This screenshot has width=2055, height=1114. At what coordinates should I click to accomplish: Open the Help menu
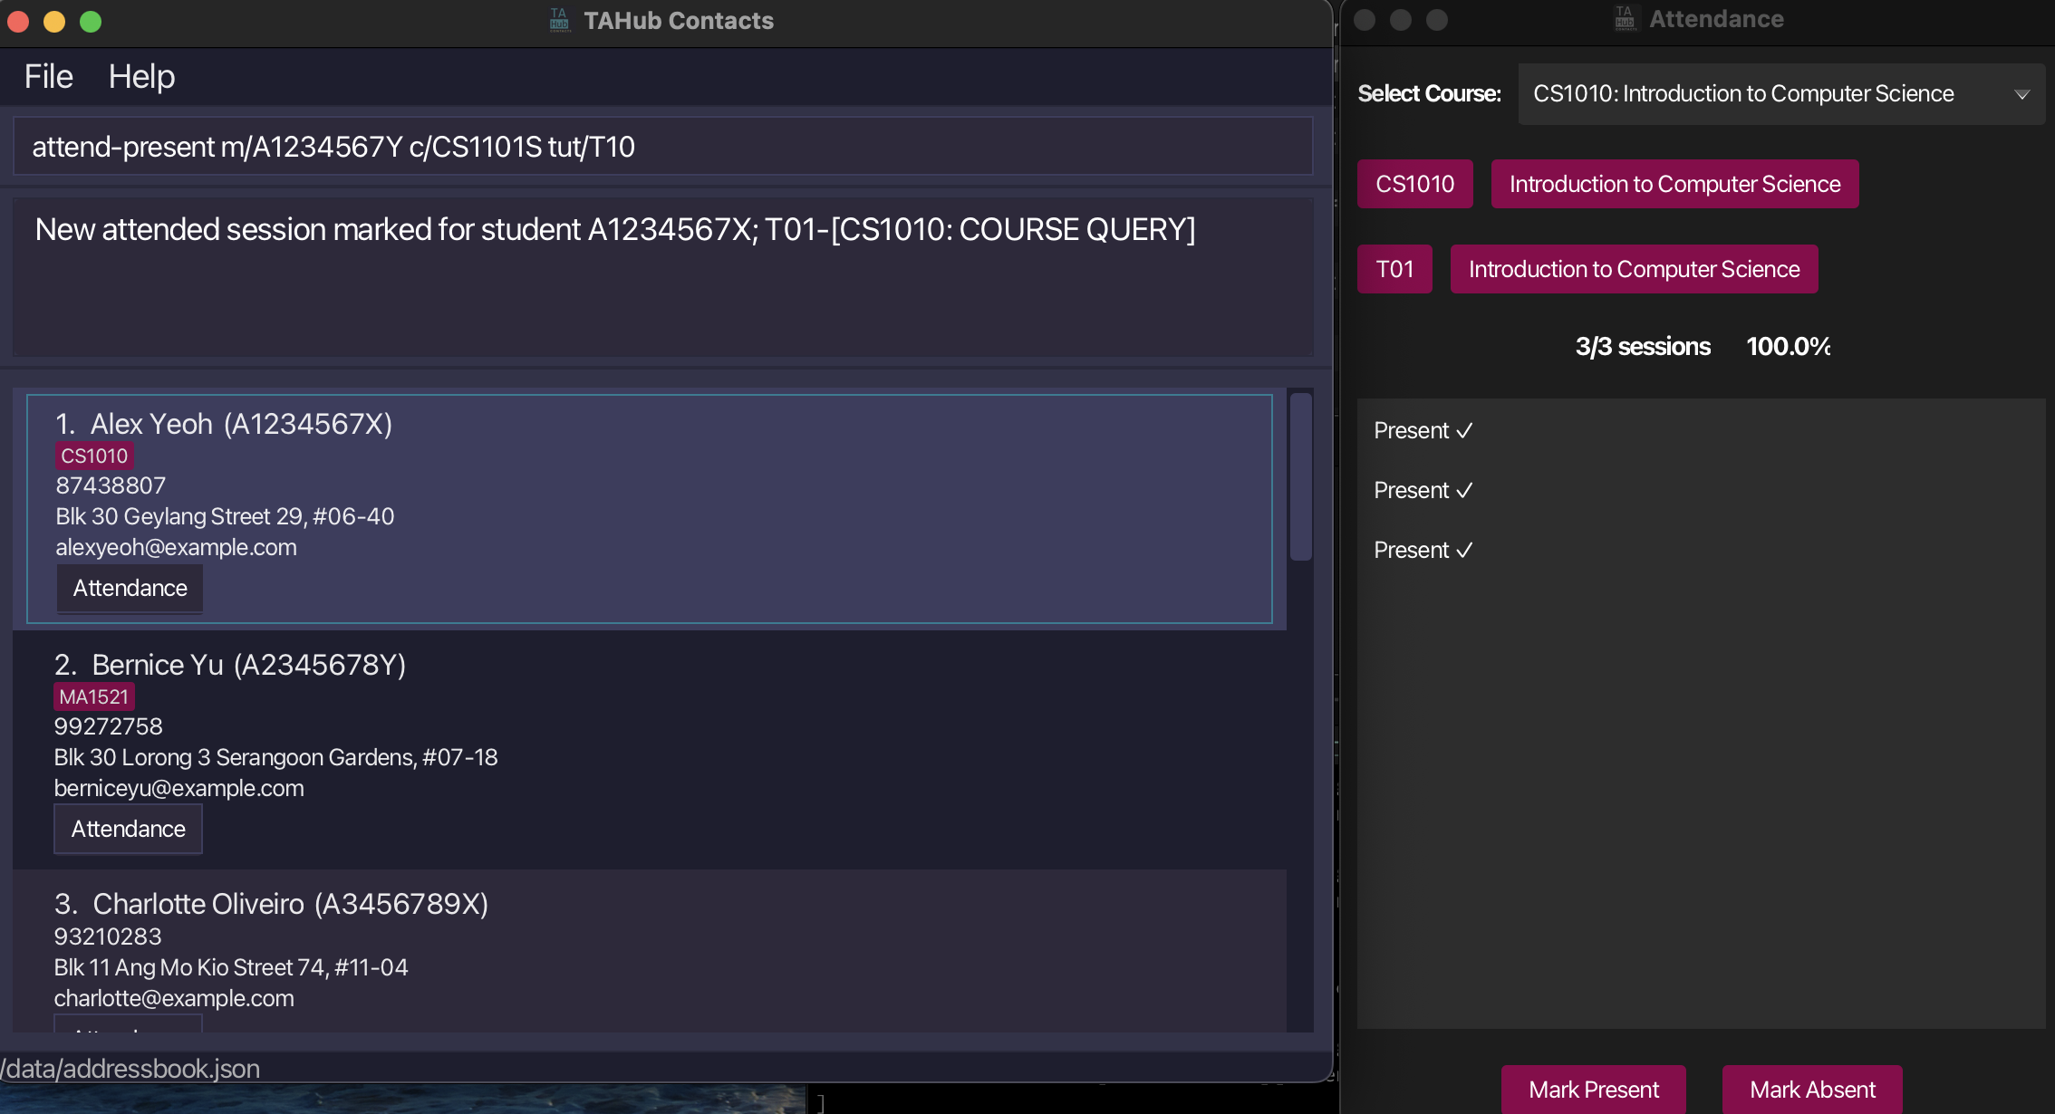click(x=141, y=77)
